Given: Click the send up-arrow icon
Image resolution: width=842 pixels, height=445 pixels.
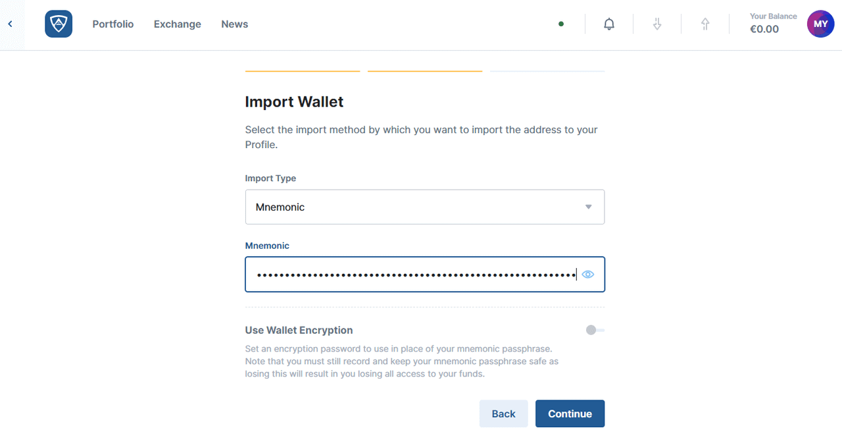Looking at the screenshot, I should click(705, 24).
